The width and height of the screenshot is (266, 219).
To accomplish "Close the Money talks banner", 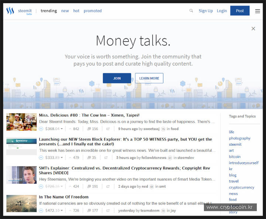I will point(253,29).
